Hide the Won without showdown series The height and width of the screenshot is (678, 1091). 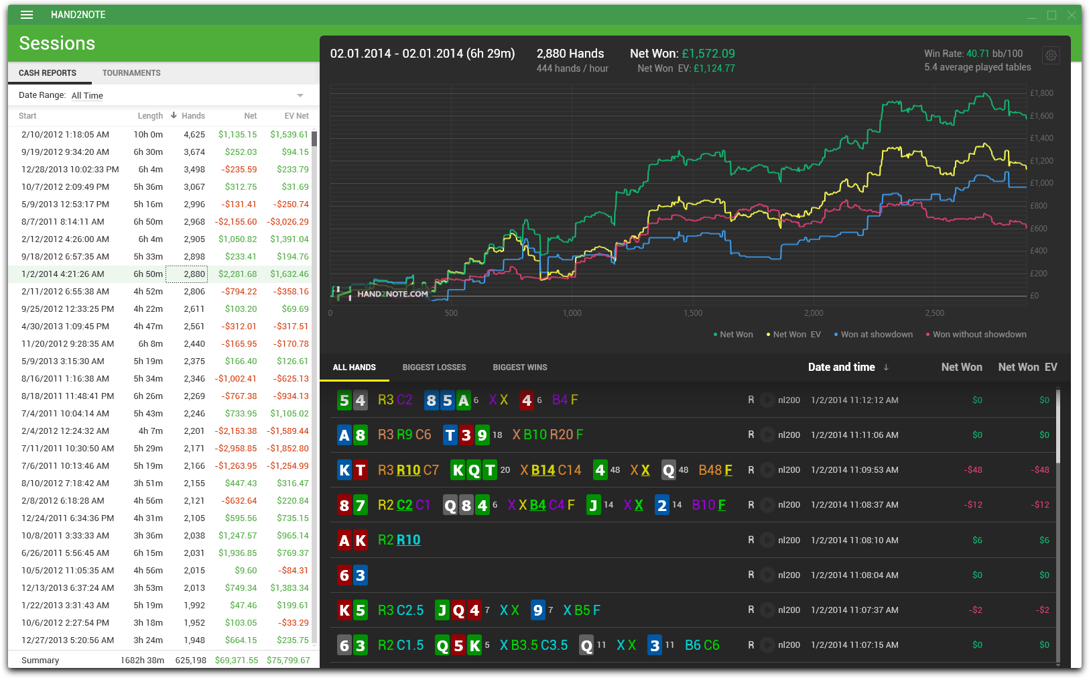[x=976, y=335]
